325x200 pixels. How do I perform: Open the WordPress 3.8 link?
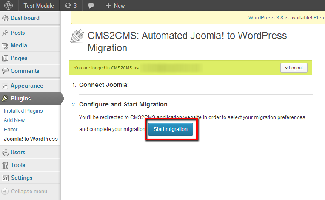[266, 18]
